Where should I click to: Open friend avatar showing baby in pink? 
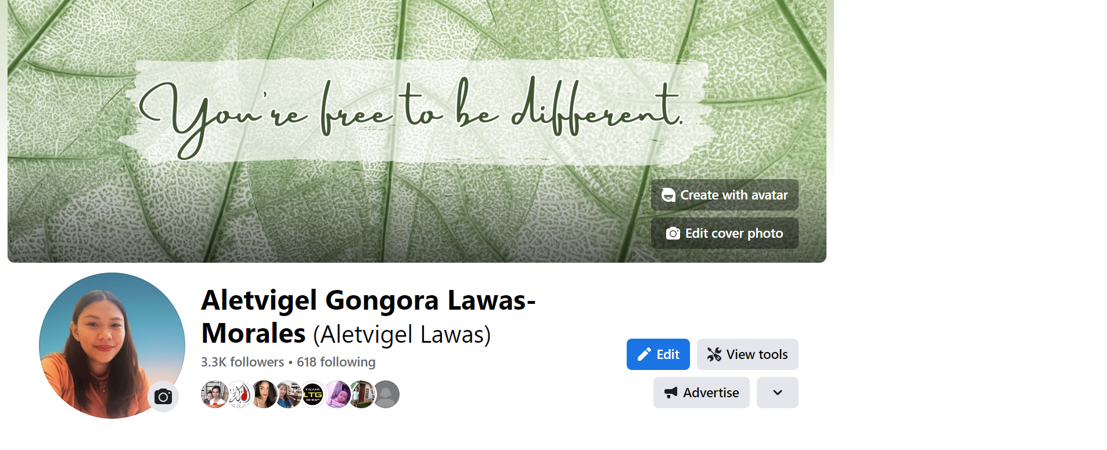[x=337, y=394]
